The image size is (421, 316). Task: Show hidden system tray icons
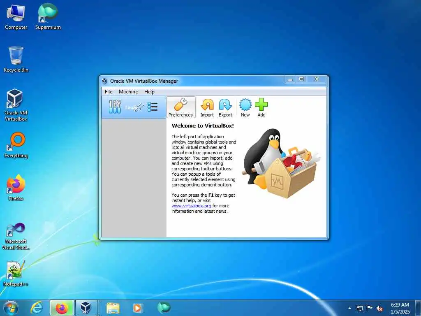349,308
